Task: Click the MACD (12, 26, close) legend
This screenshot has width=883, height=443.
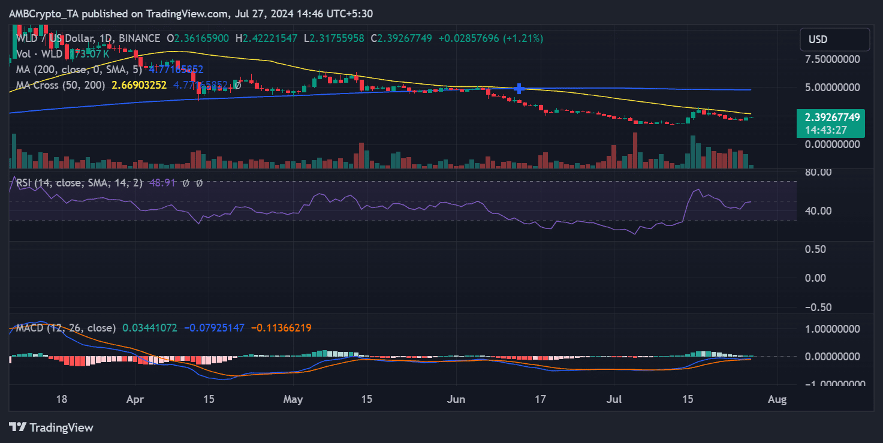Action: [x=66, y=328]
